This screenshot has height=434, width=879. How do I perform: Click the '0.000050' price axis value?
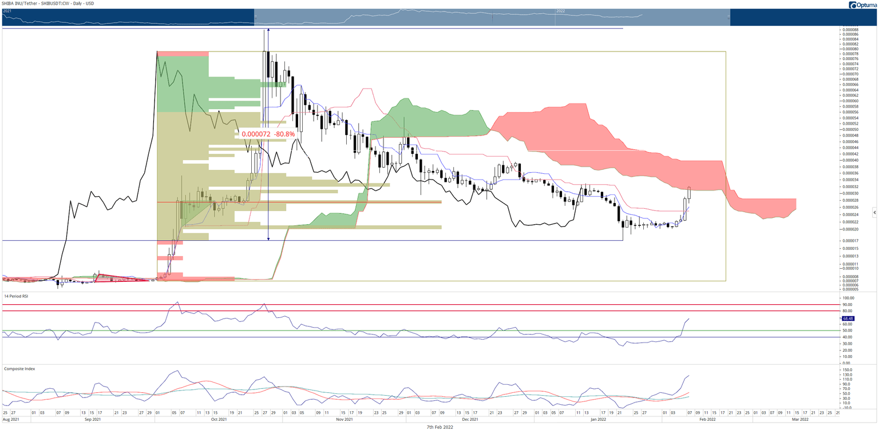(x=850, y=129)
